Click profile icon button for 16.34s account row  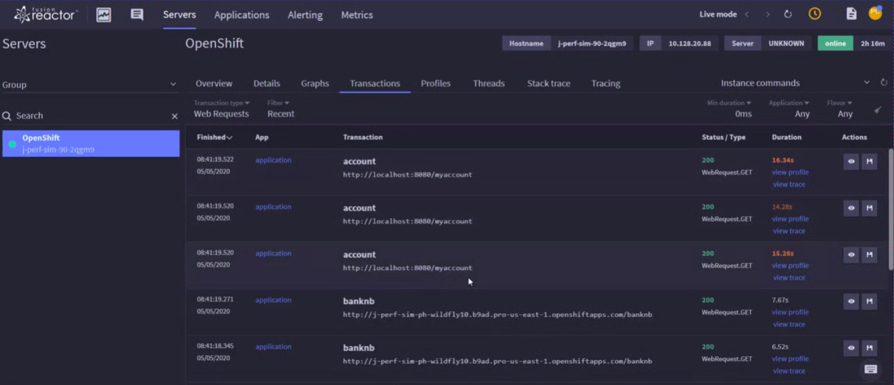pyautogui.click(x=869, y=161)
